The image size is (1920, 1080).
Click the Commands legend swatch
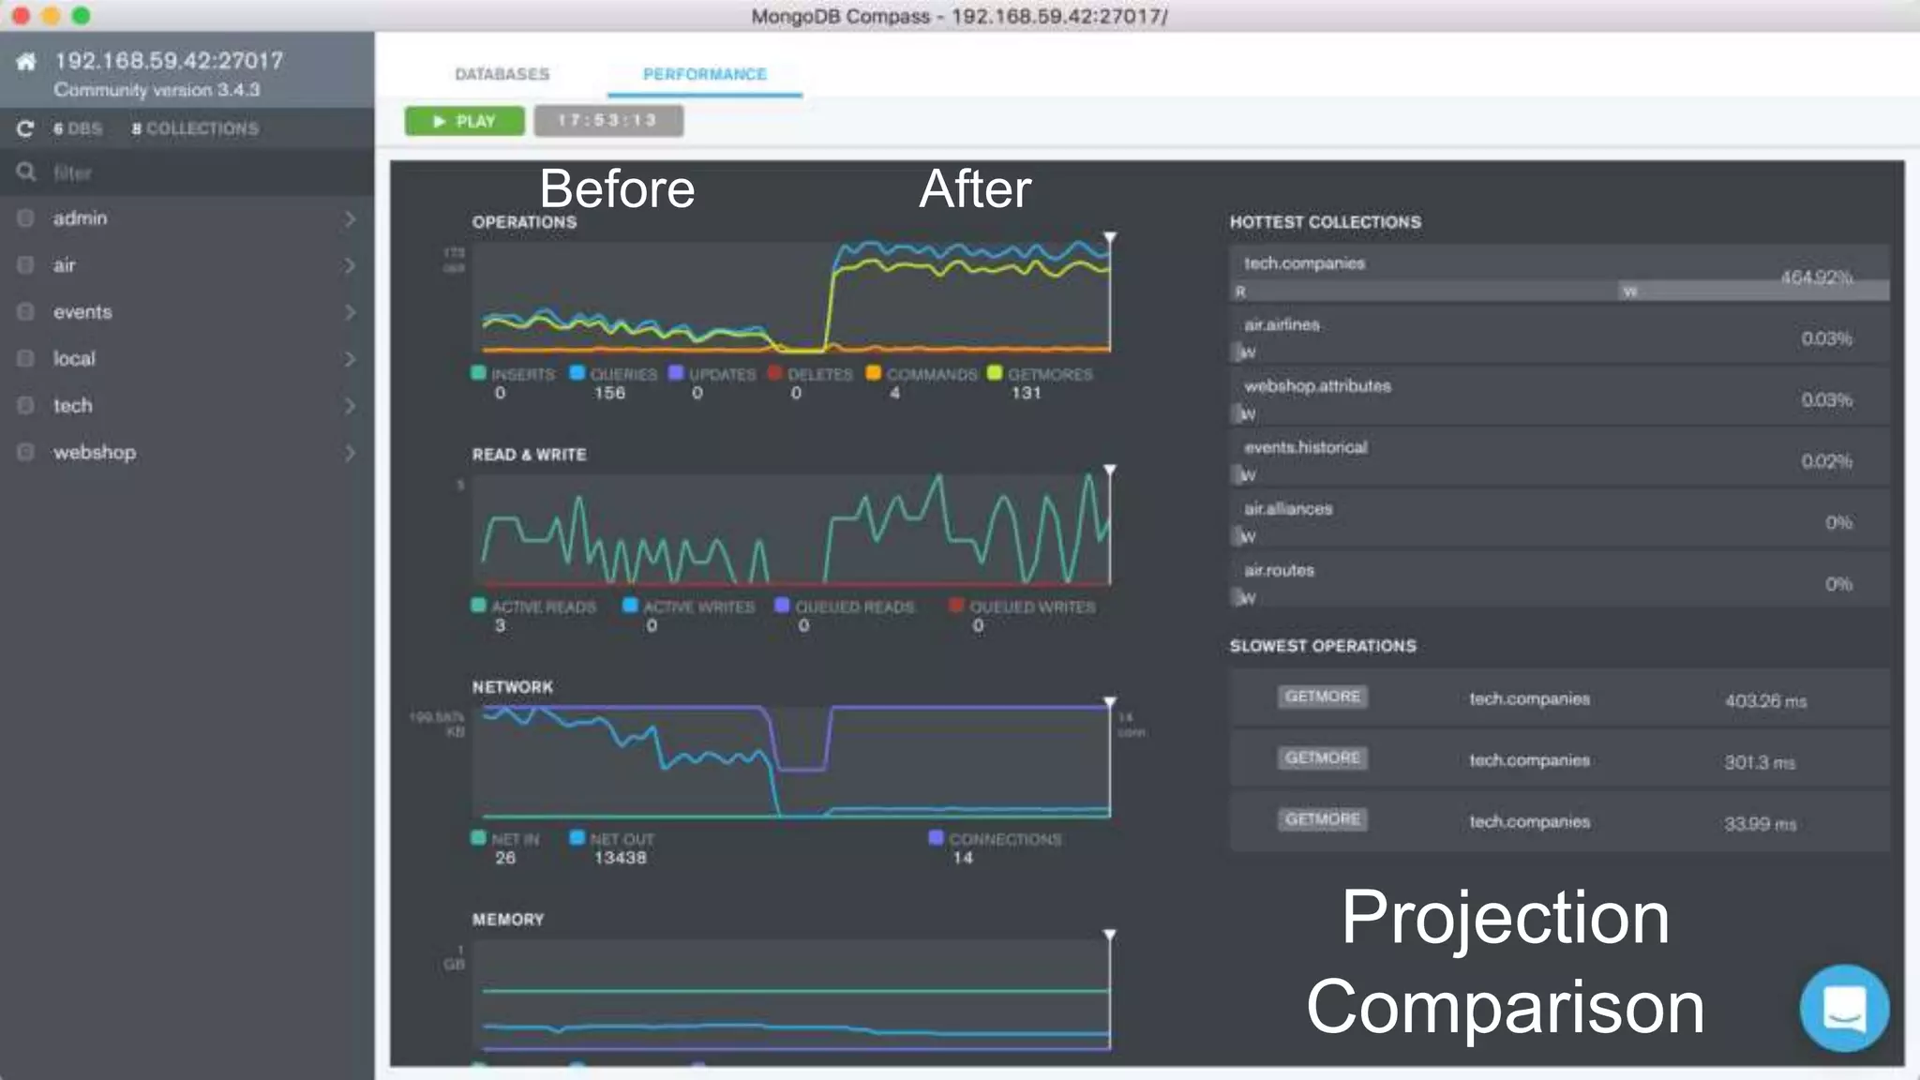874,373
